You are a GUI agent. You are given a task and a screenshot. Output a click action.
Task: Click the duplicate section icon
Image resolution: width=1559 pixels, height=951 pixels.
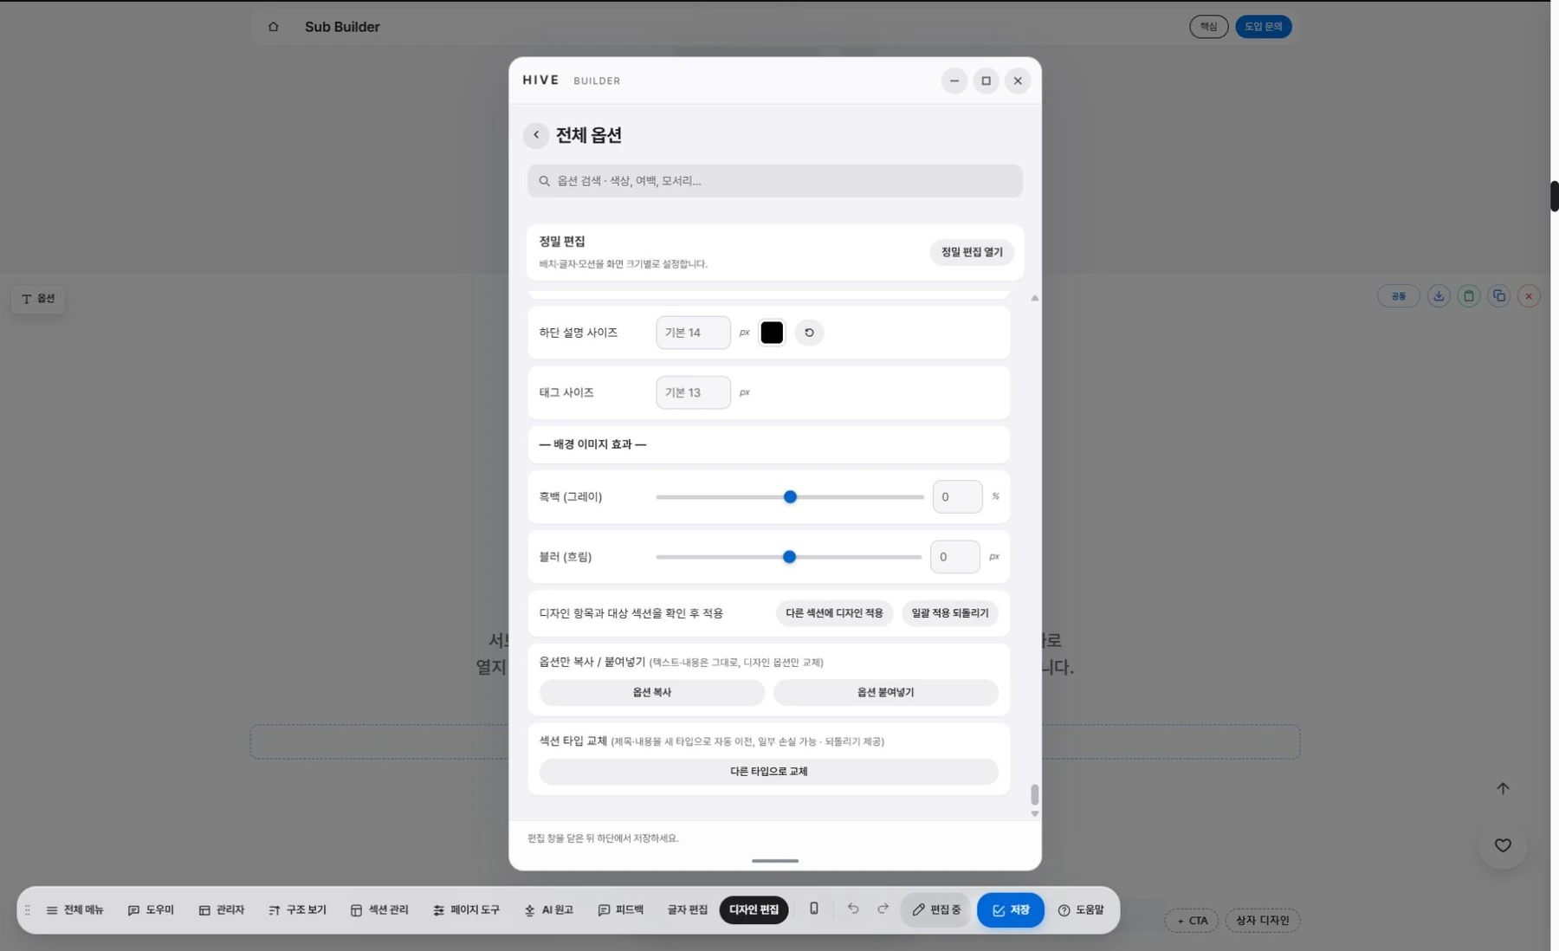point(1499,296)
